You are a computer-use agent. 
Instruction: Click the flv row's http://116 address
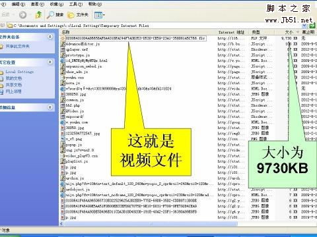tap(230, 38)
